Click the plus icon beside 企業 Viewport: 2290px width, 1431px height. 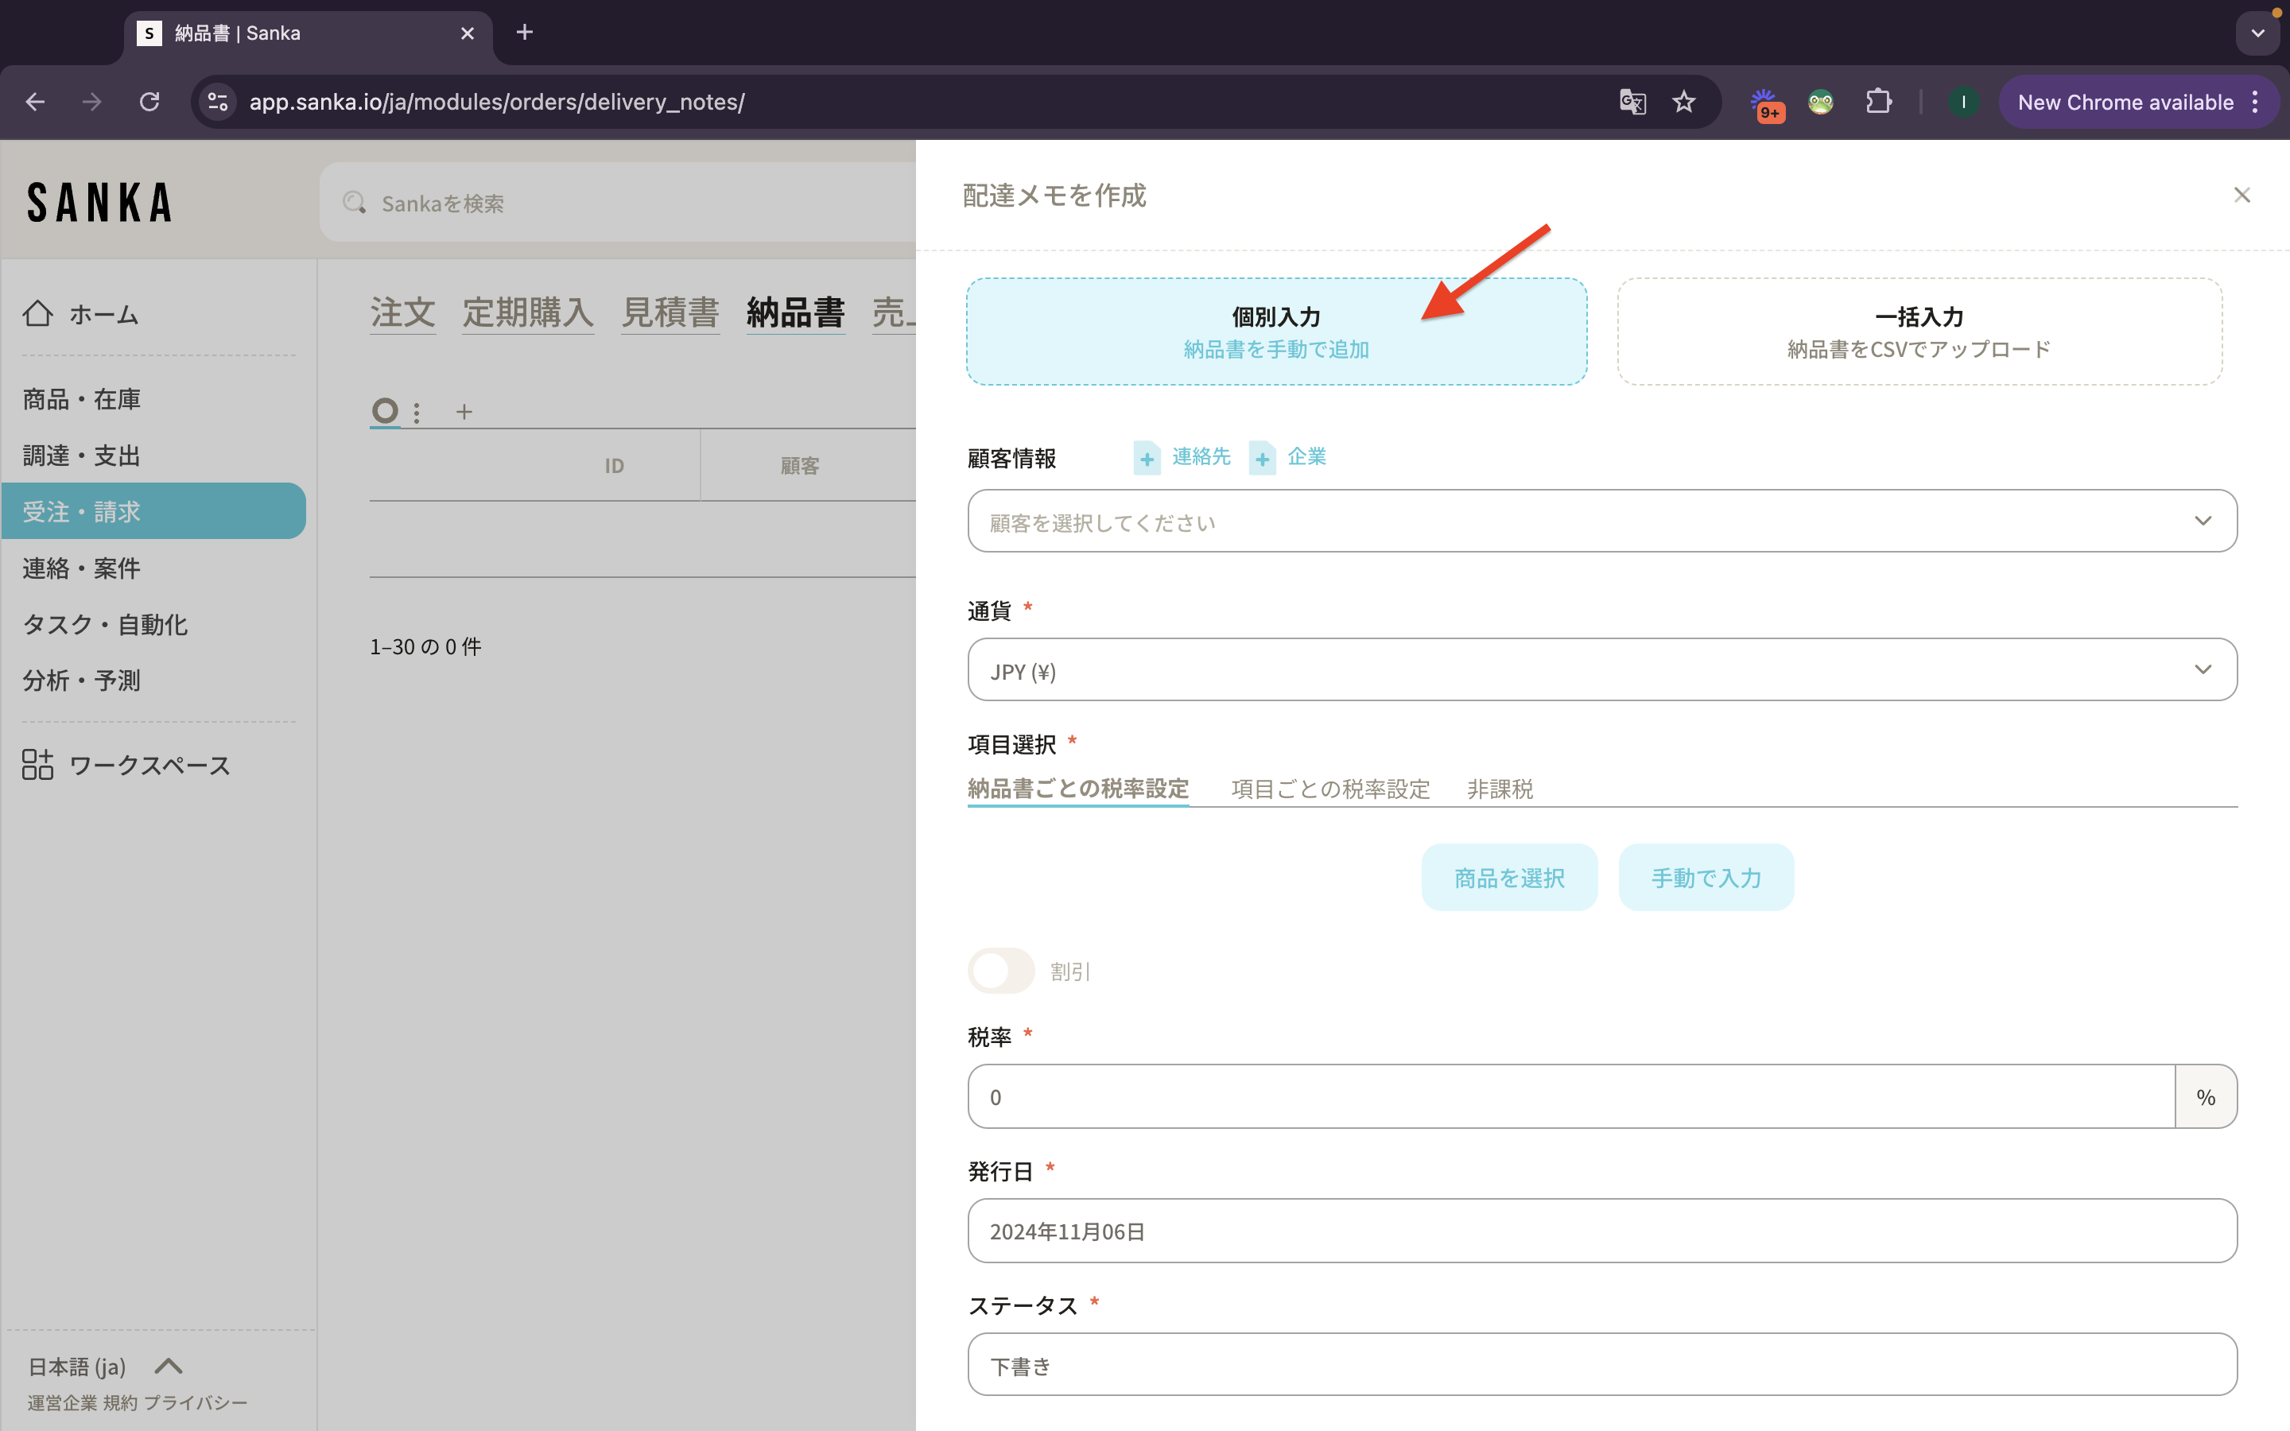pyautogui.click(x=1263, y=459)
